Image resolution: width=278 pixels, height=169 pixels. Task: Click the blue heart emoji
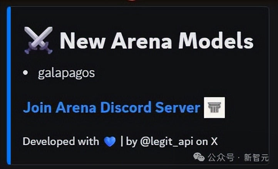pyautogui.click(x=110, y=142)
